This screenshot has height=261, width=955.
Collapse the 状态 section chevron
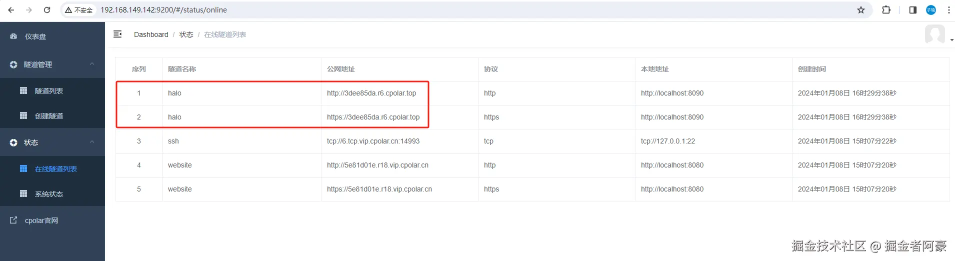pyautogui.click(x=92, y=142)
